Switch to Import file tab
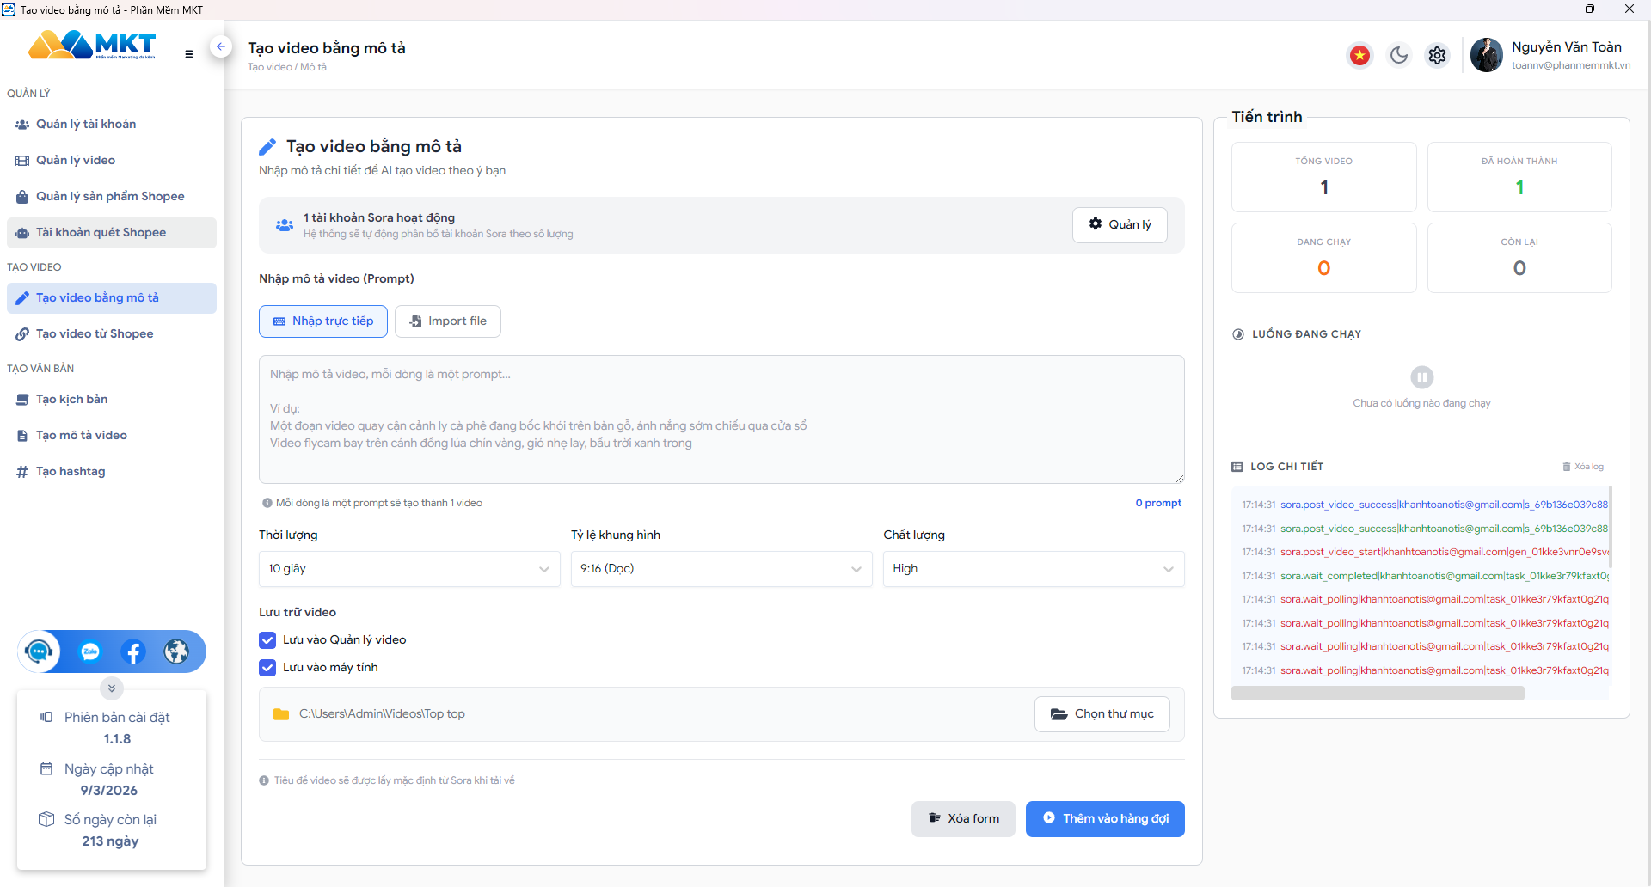Screen dimensions: 1651x887 point(448,321)
